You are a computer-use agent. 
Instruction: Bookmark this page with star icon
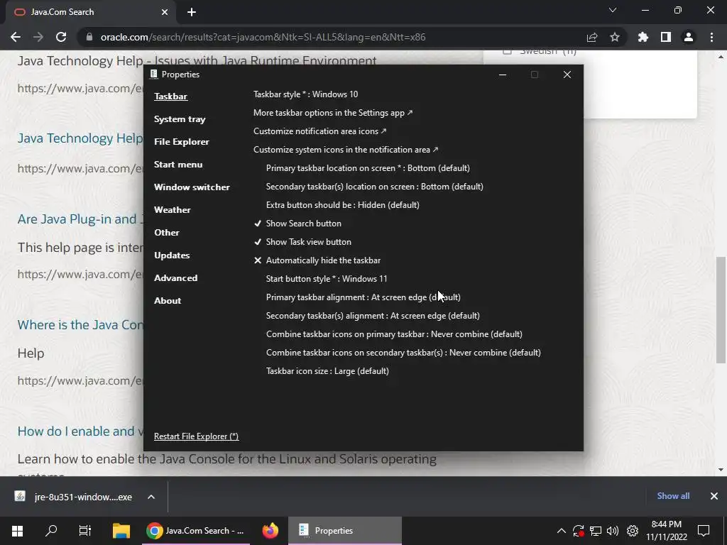615,37
